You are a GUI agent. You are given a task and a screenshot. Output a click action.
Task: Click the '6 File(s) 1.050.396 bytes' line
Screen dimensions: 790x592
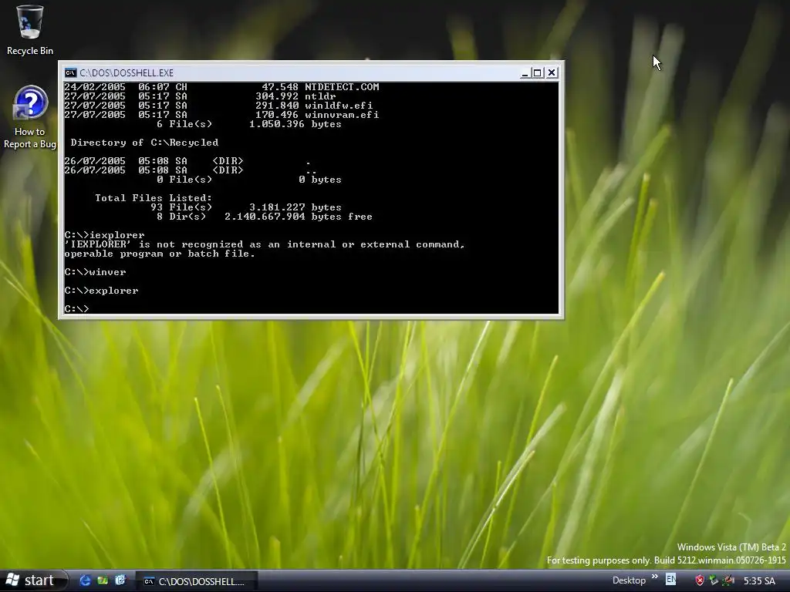249,124
